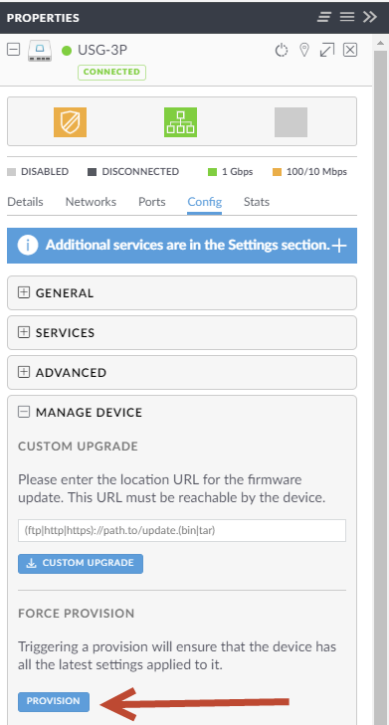
Task: Click the compact list view icon
Action: coord(324,17)
